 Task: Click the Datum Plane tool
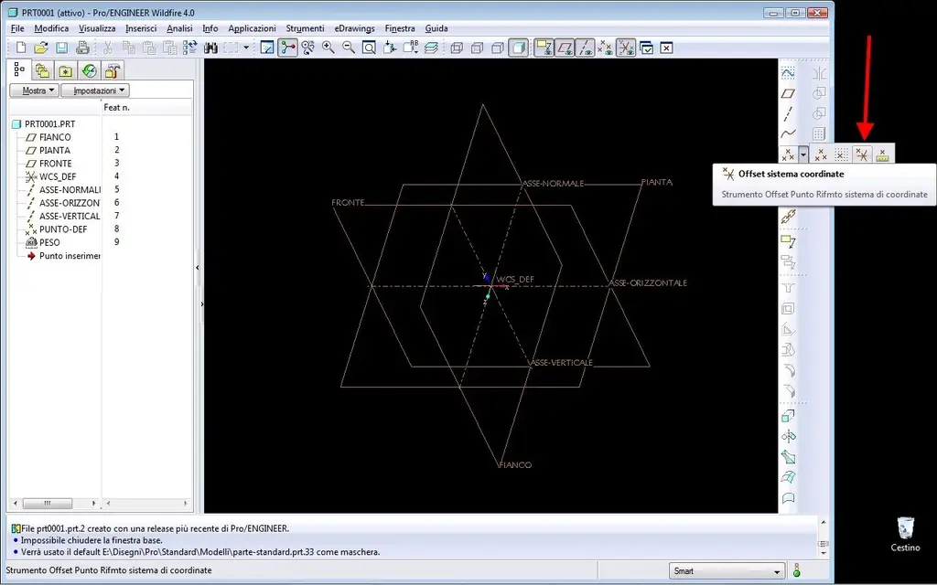pos(788,93)
